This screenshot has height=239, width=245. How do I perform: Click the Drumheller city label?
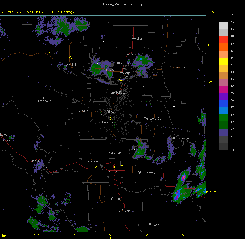[181, 138]
